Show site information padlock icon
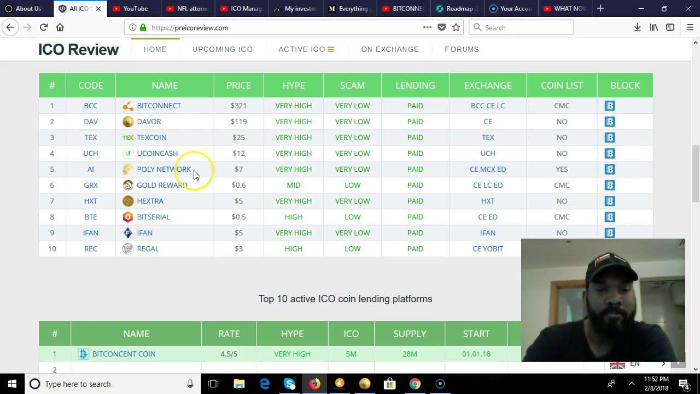700x394 pixels. (x=143, y=27)
